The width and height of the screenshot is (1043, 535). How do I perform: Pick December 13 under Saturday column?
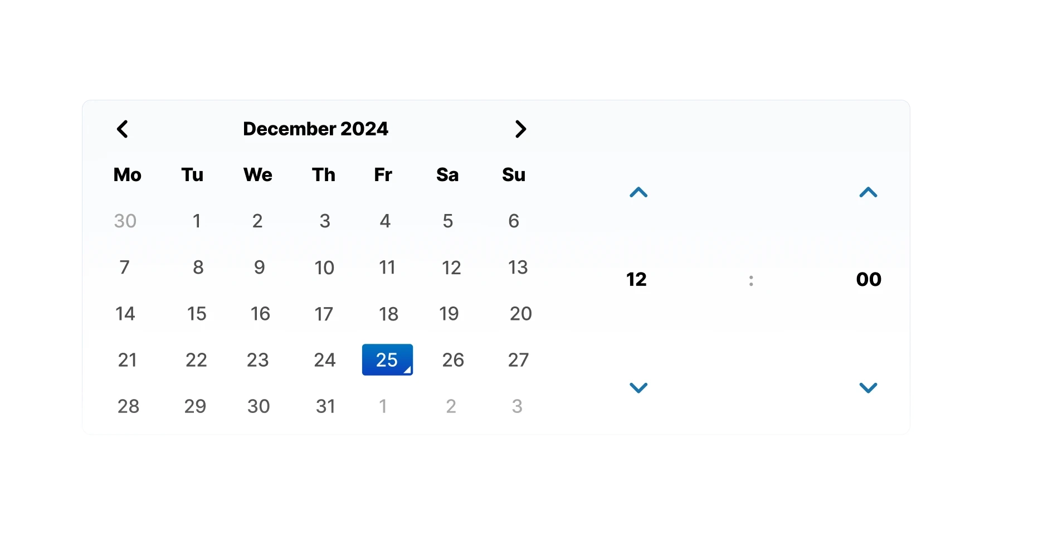(x=518, y=267)
